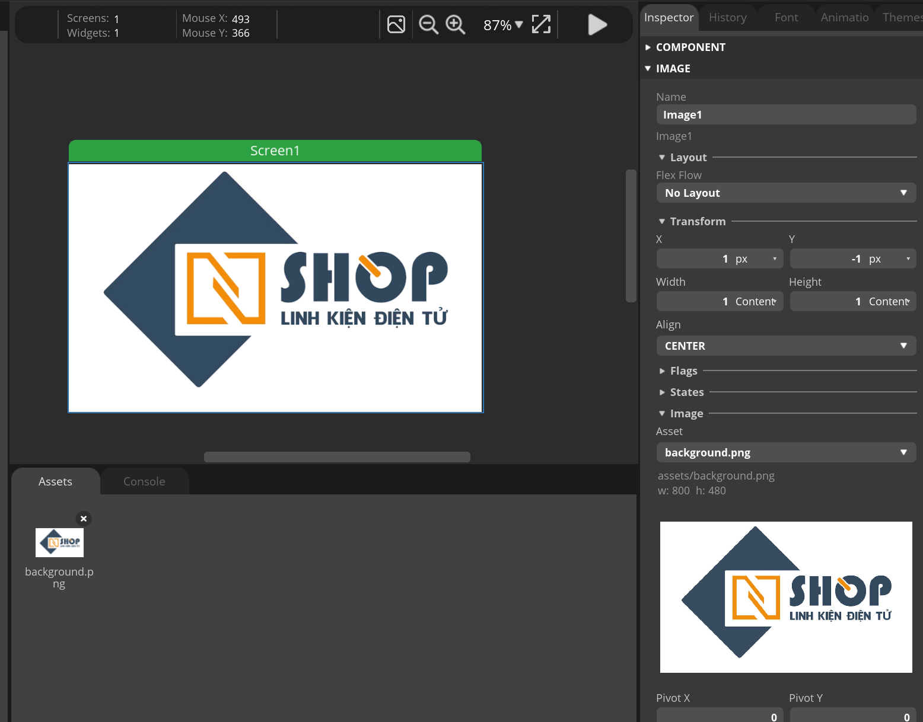Click the assets/background.png path text
923x722 pixels.
click(x=716, y=475)
